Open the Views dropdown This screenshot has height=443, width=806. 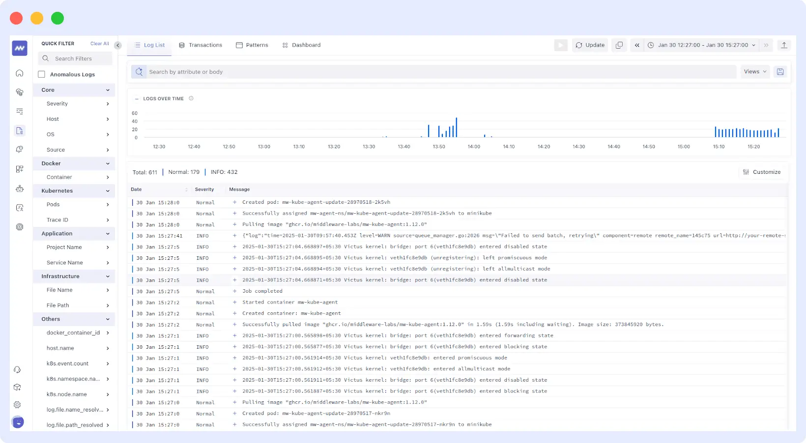click(755, 72)
